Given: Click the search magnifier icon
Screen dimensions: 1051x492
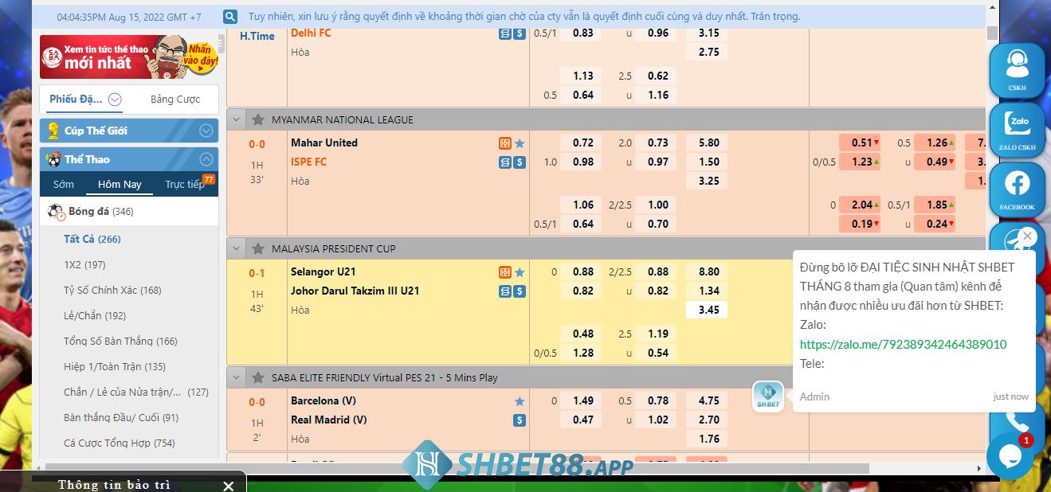Looking at the screenshot, I should click(230, 16).
